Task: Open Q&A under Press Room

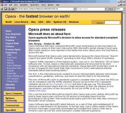Action: (x=9, y=55)
